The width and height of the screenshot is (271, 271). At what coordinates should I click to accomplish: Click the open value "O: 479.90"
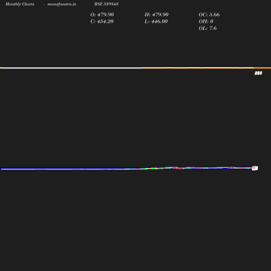[x=102, y=15]
